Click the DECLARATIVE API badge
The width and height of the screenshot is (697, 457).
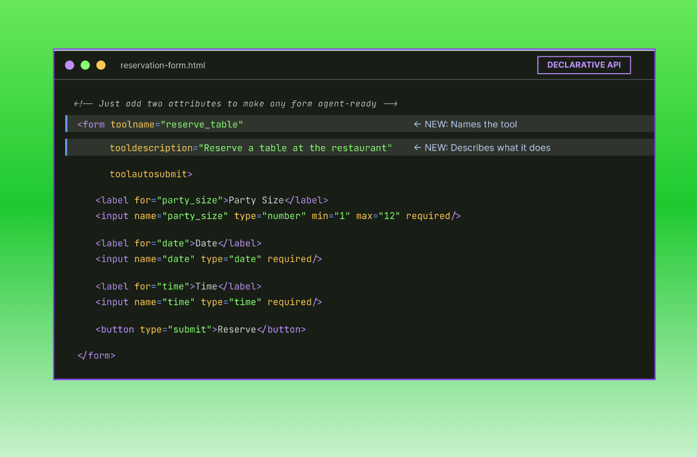[583, 65]
